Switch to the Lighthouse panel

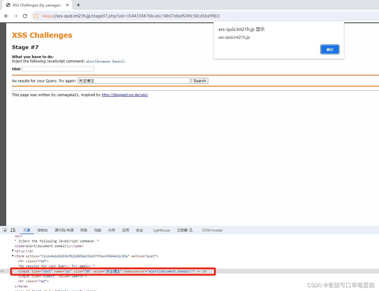point(161,230)
